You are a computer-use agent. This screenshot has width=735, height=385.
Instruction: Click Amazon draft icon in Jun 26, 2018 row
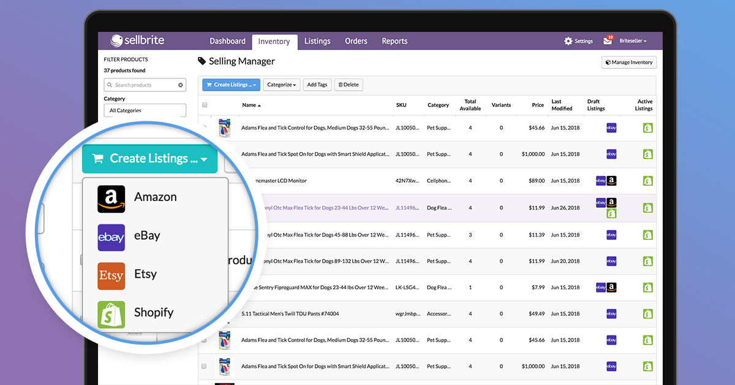611,203
